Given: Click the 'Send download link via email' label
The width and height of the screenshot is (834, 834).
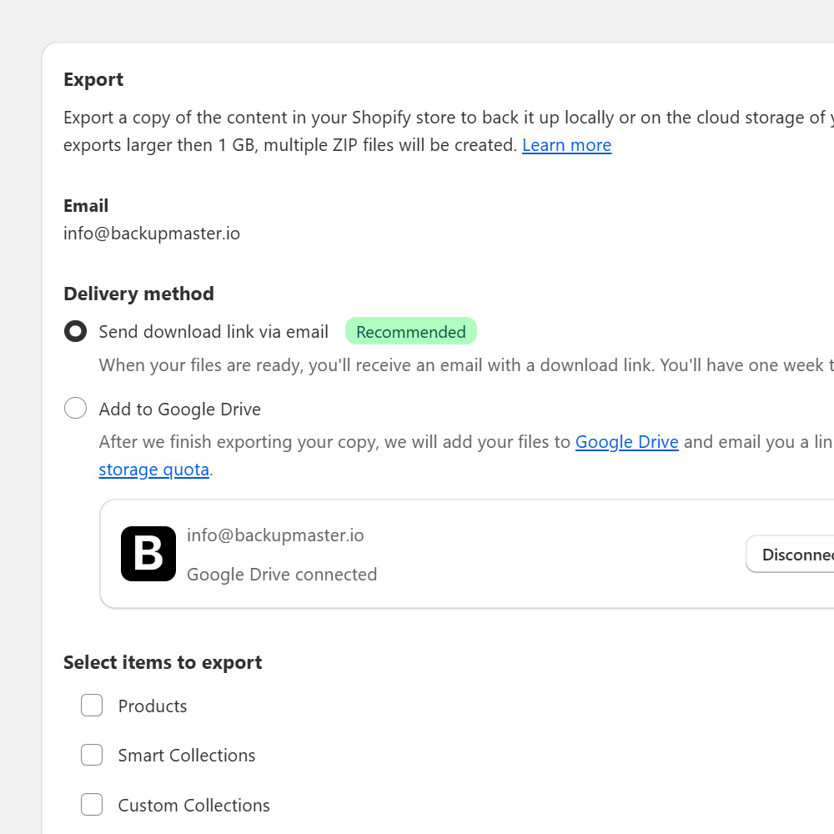Looking at the screenshot, I should tap(214, 331).
